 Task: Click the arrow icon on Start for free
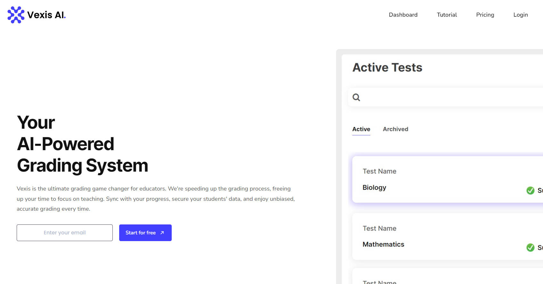(162, 233)
